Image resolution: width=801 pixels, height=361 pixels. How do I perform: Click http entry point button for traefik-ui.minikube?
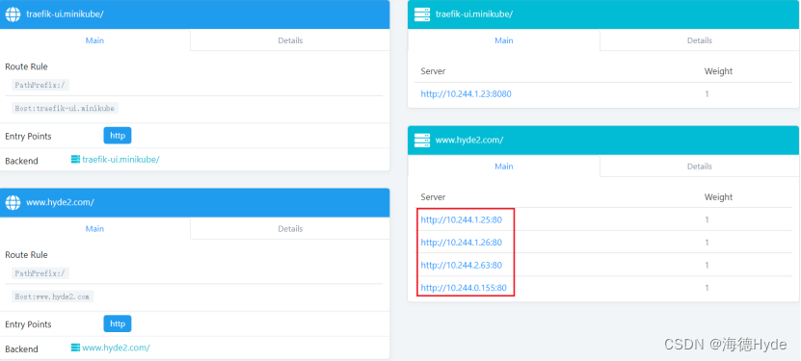(118, 136)
